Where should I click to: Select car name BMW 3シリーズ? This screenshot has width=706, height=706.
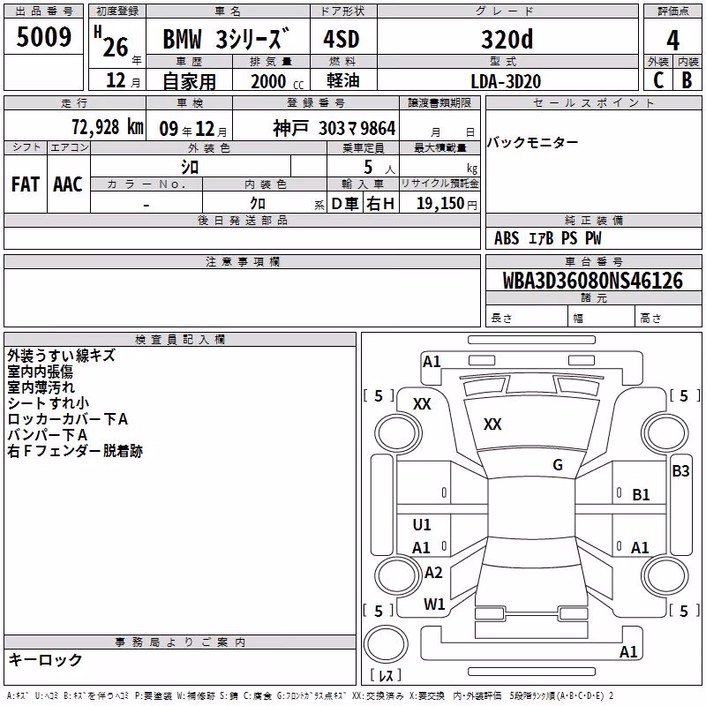coord(226,39)
